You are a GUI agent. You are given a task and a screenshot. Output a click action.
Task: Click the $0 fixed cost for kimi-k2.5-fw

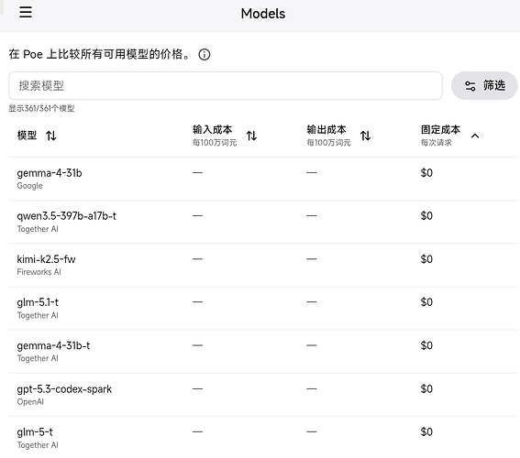point(426,259)
